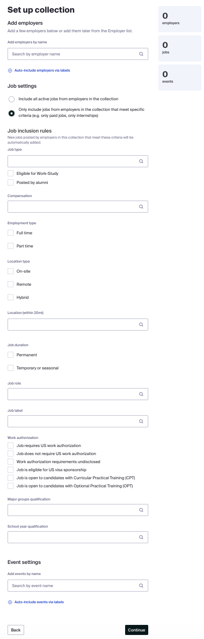Open Auto-include events via labels link
The width and height of the screenshot is (204, 639).
(x=39, y=602)
